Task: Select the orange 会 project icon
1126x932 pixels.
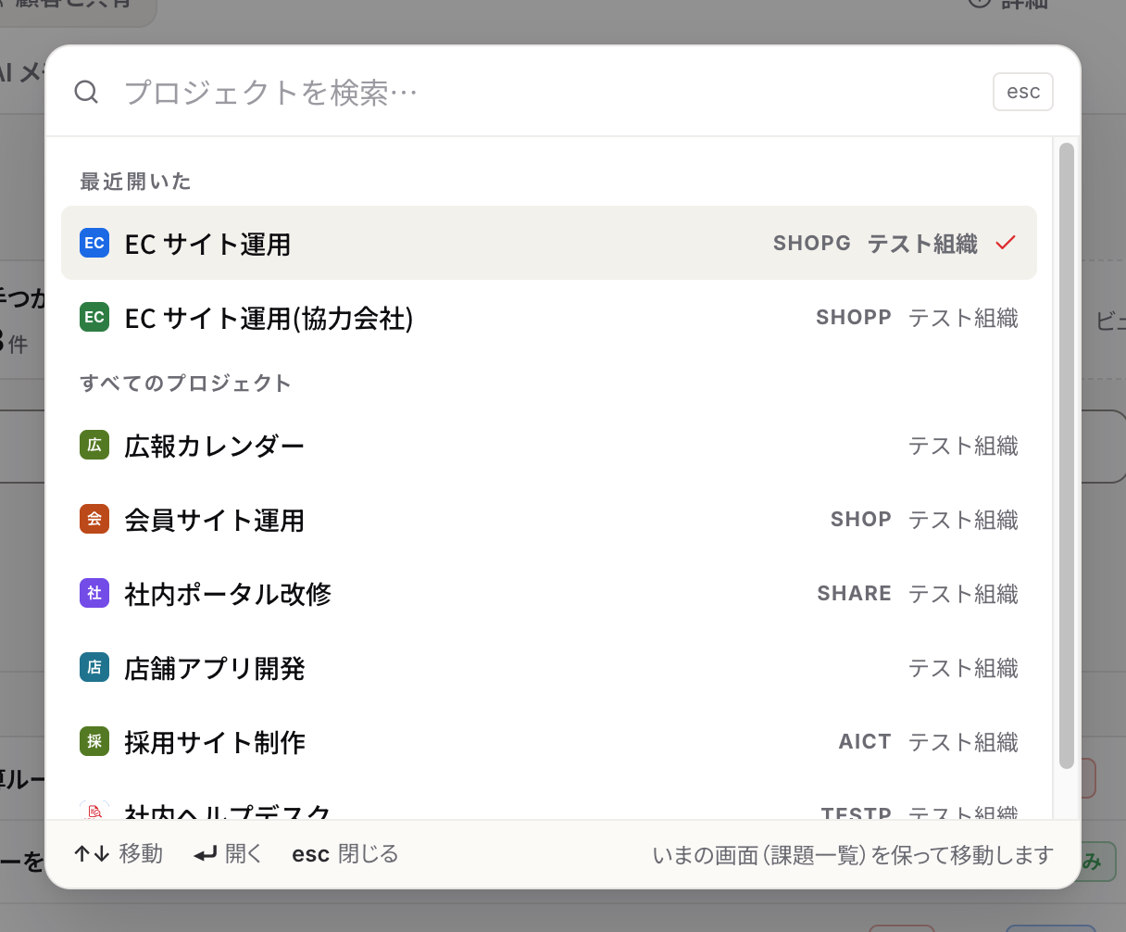Action: pyautogui.click(x=94, y=519)
